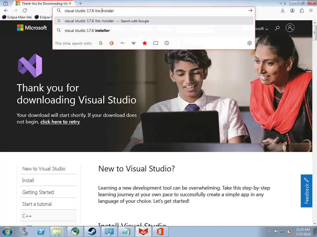Click the 'New to Visual Studio?' heading
The width and height of the screenshot is (317, 237).
pyautogui.click(x=136, y=169)
